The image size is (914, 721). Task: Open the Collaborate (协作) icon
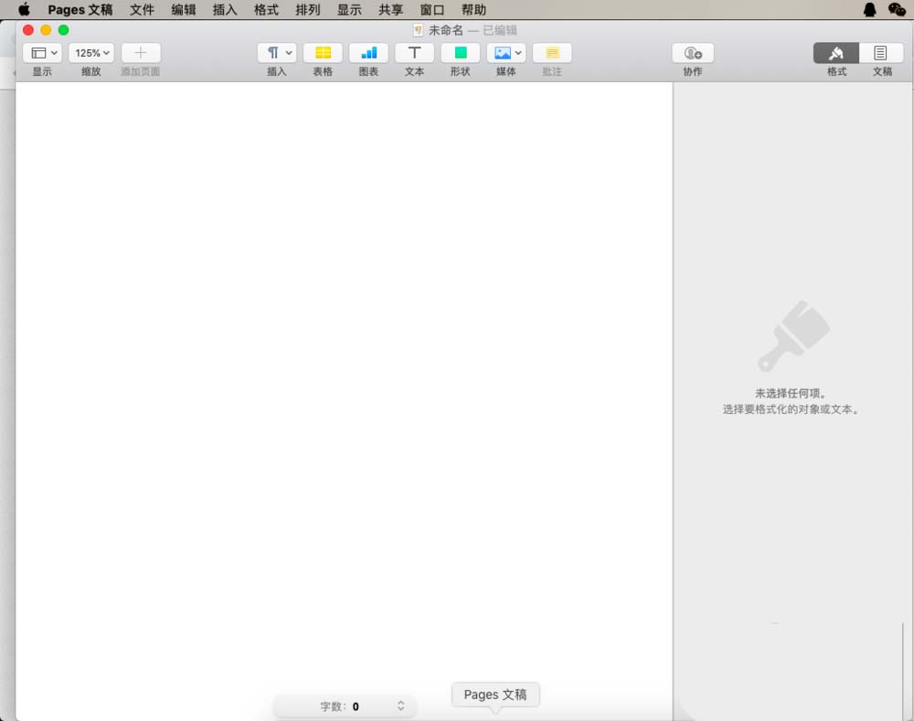(692, 53)
